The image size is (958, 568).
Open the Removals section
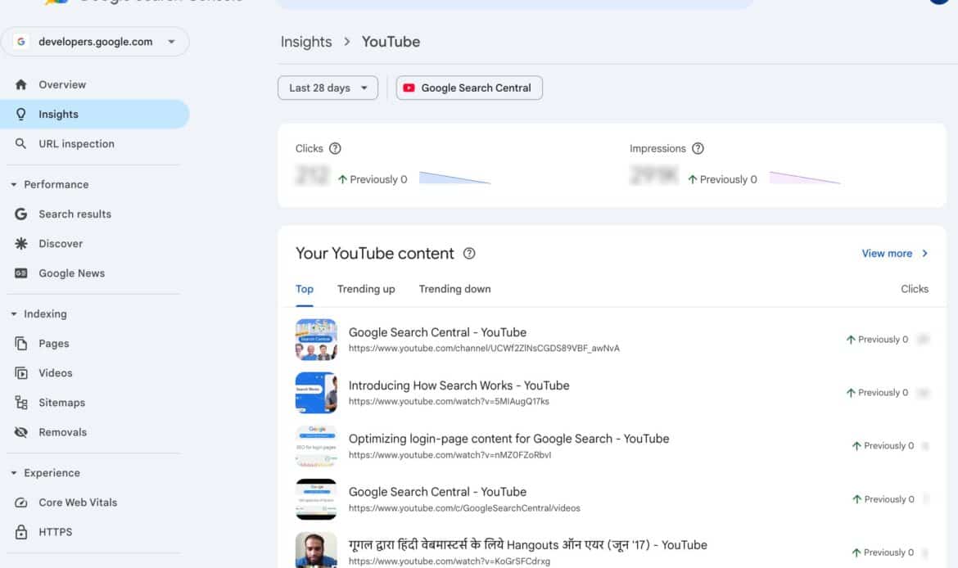coord(62,431)
